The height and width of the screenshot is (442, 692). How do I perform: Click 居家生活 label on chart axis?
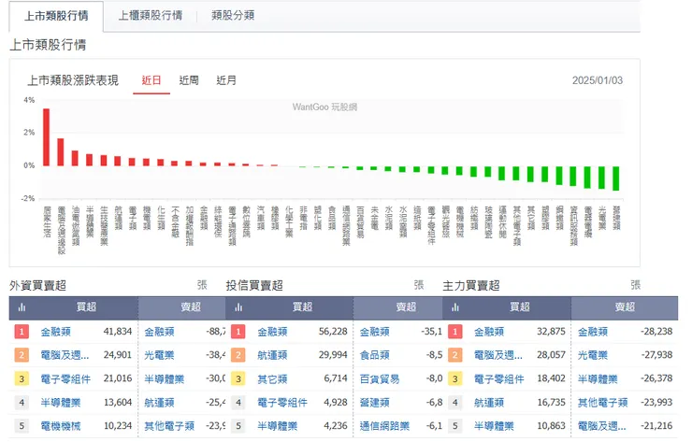pos(47,221)
